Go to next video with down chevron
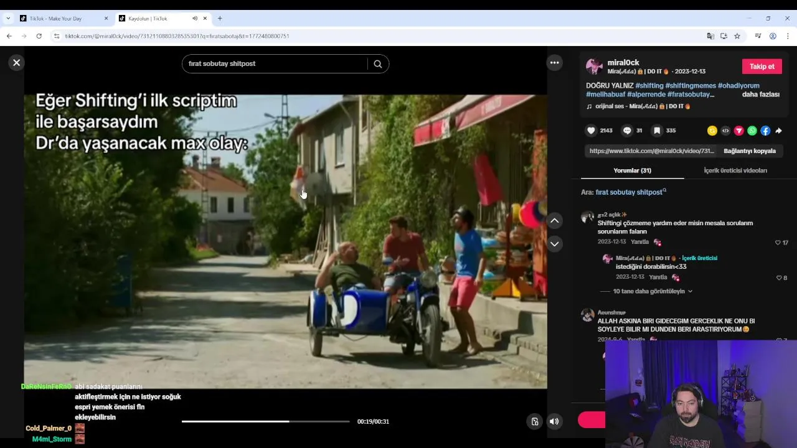797x448 pixels. point(554,243)
